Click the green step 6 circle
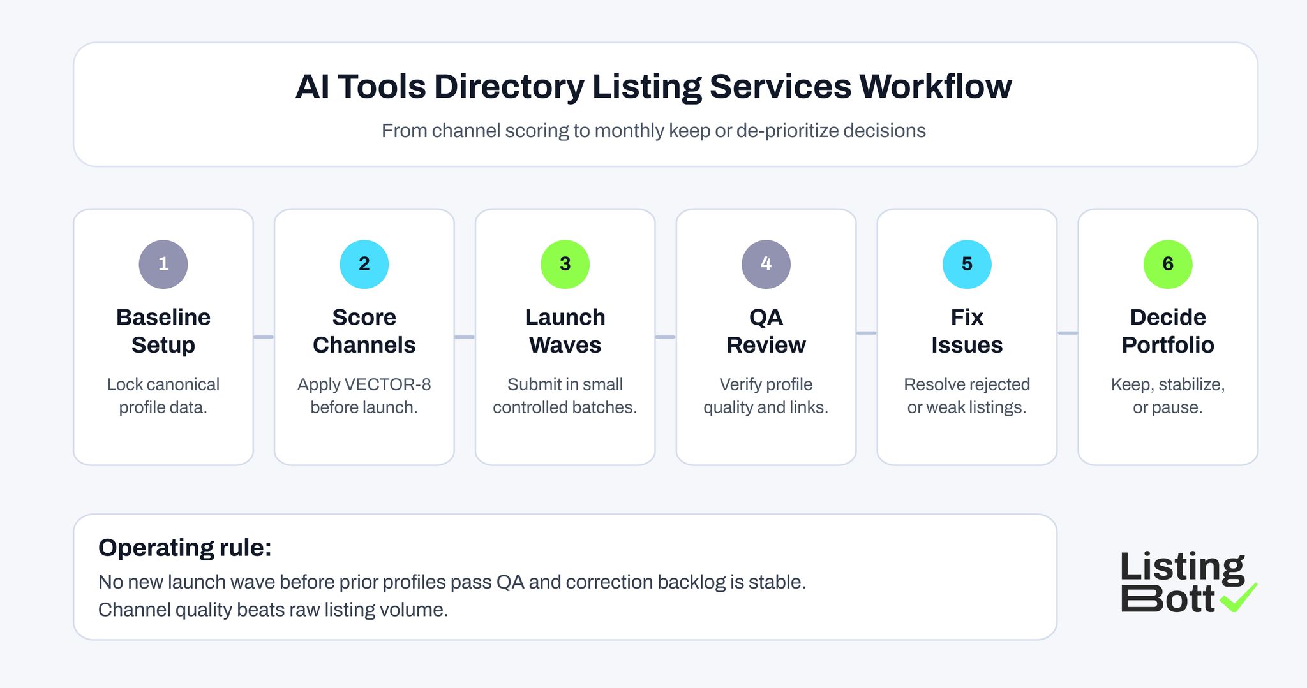The height and width of the screenshot is (688, 1307). click(x=1167, y=263)
